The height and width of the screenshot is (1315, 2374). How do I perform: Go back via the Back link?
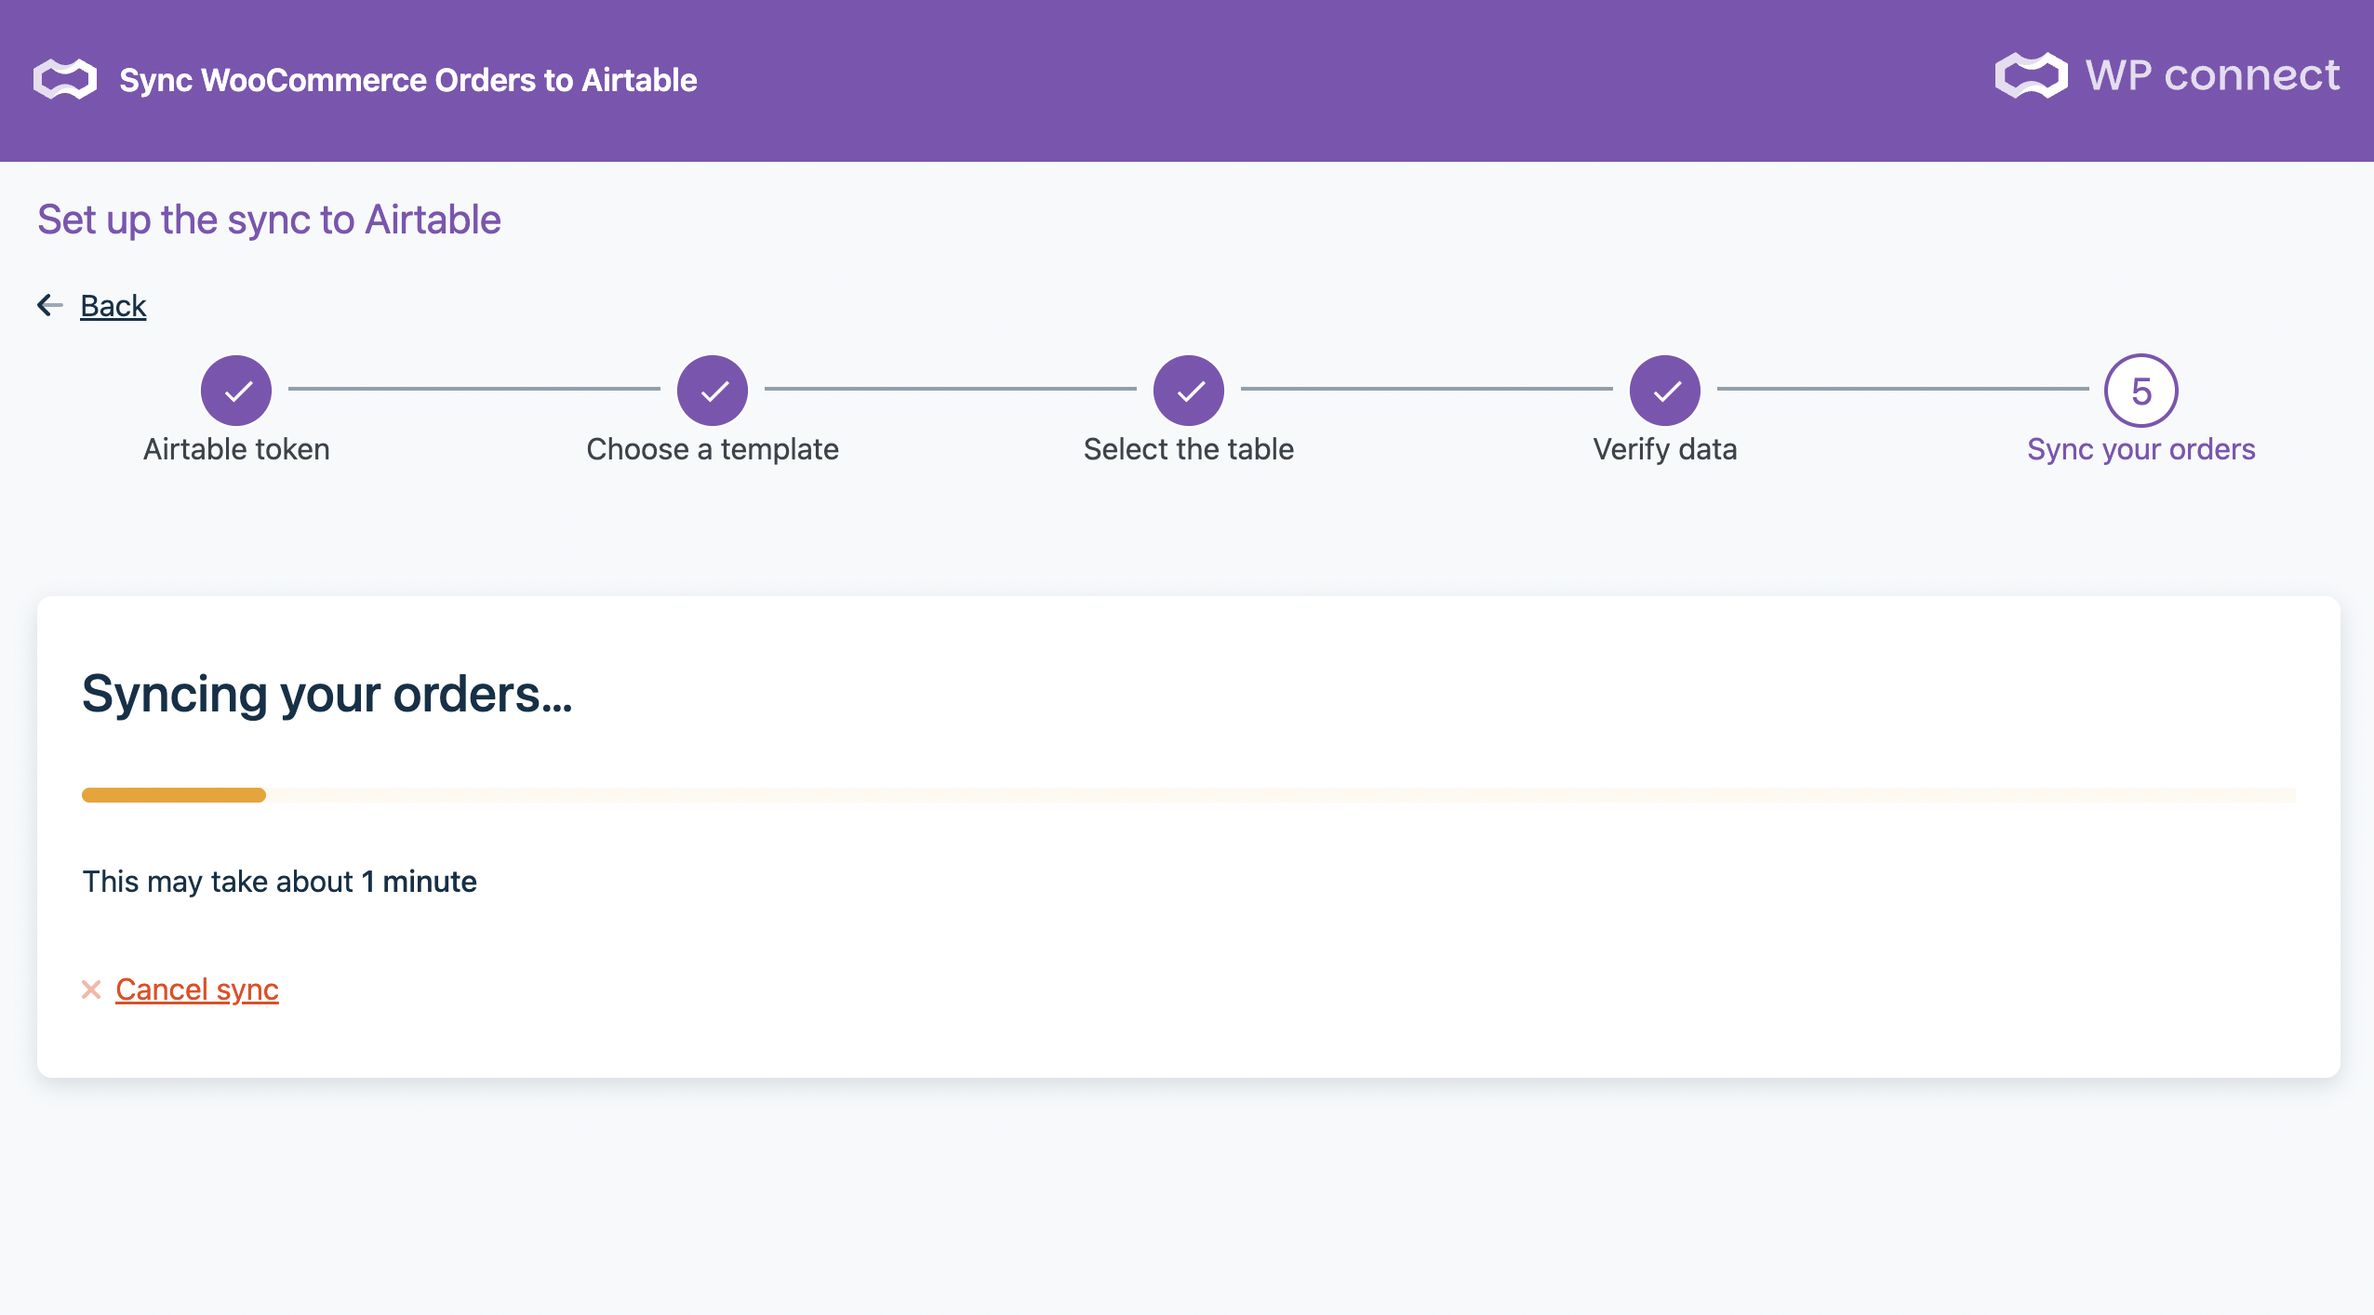(113, 305)
